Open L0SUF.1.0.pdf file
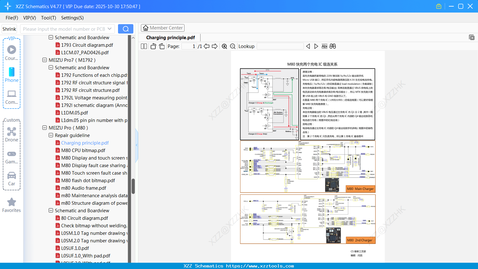 point(72,248)
